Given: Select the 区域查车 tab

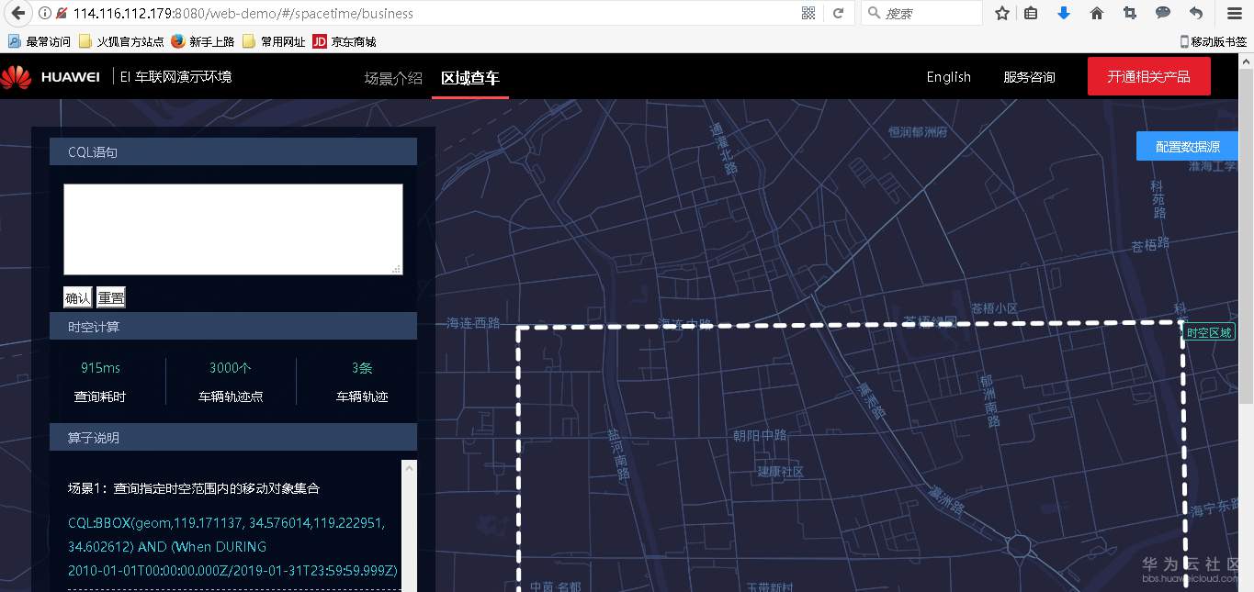Looking at the screenshot, I should tap(469, 78).
